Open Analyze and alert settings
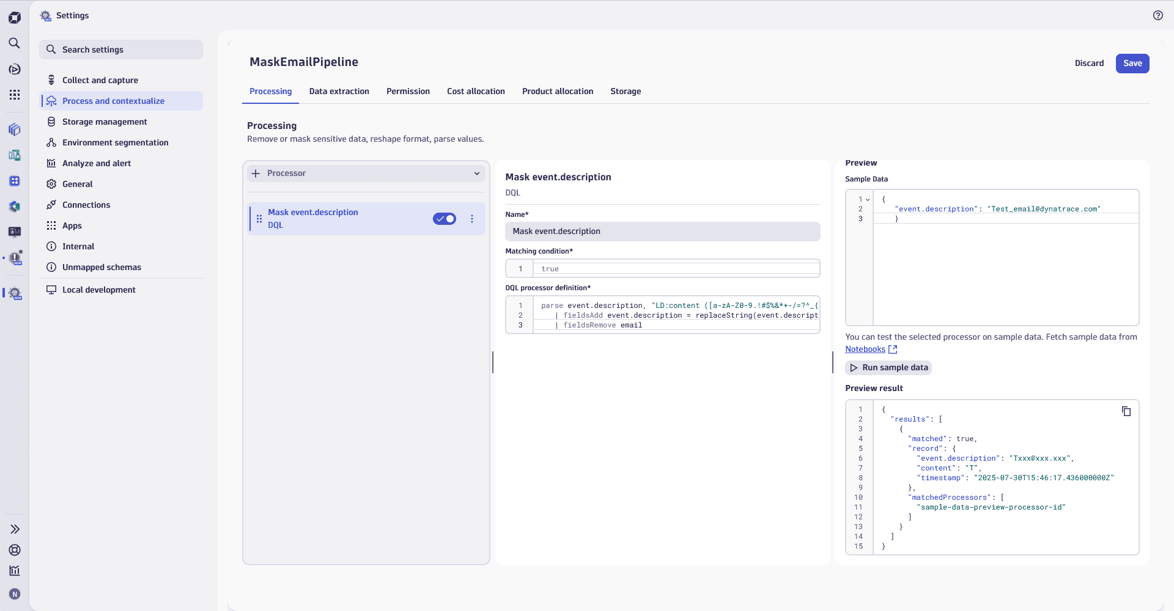Viewport: 1174px width, 611px height. (x=121, y=163)
